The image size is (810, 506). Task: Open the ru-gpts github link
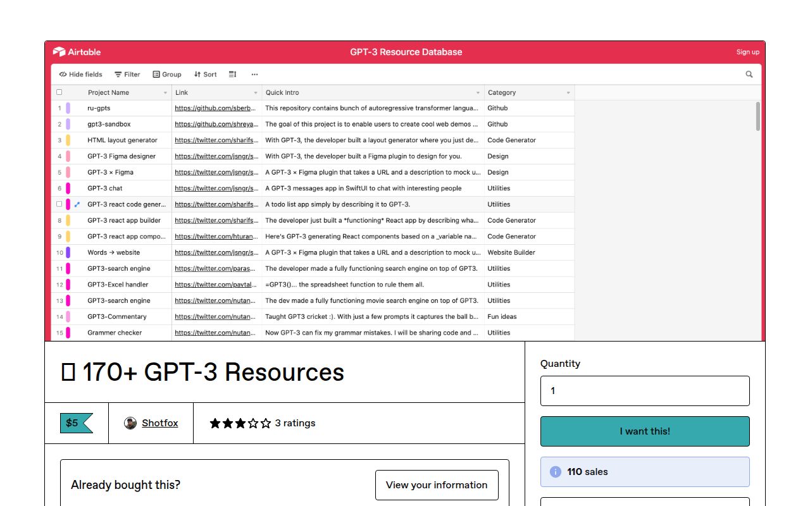pos(216,108)
